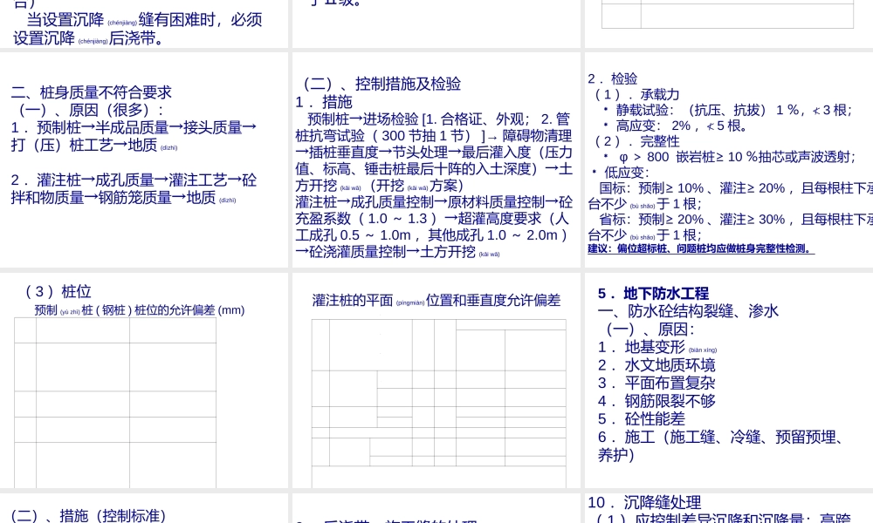The image size is (873, 523).
Task: Click the heading 2．检验
Action: point(613,78)
